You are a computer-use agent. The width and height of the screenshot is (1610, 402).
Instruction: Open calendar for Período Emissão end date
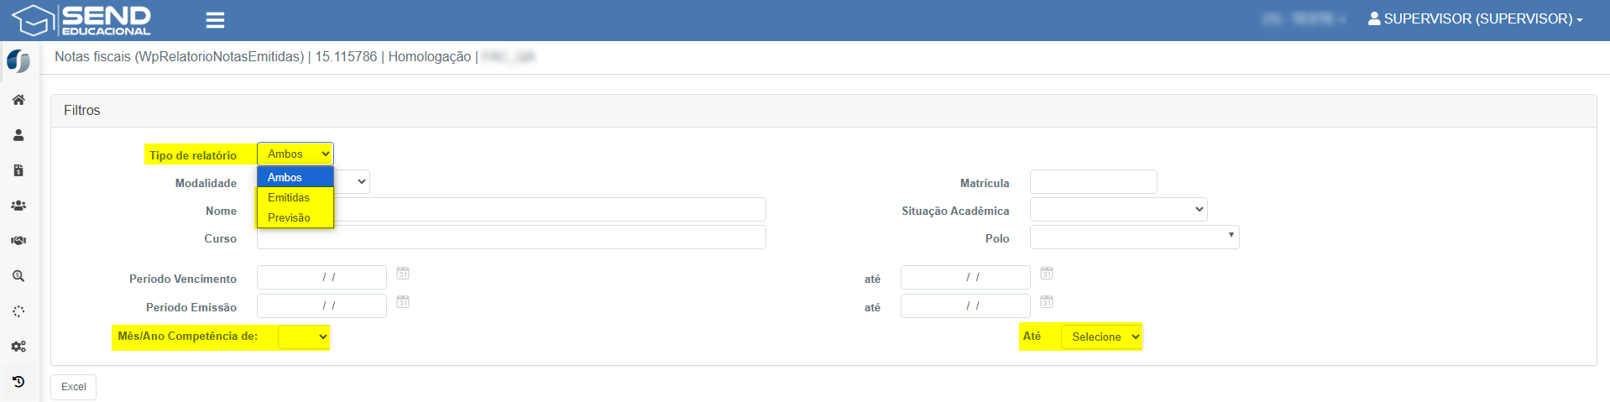tap(1047, 301)
